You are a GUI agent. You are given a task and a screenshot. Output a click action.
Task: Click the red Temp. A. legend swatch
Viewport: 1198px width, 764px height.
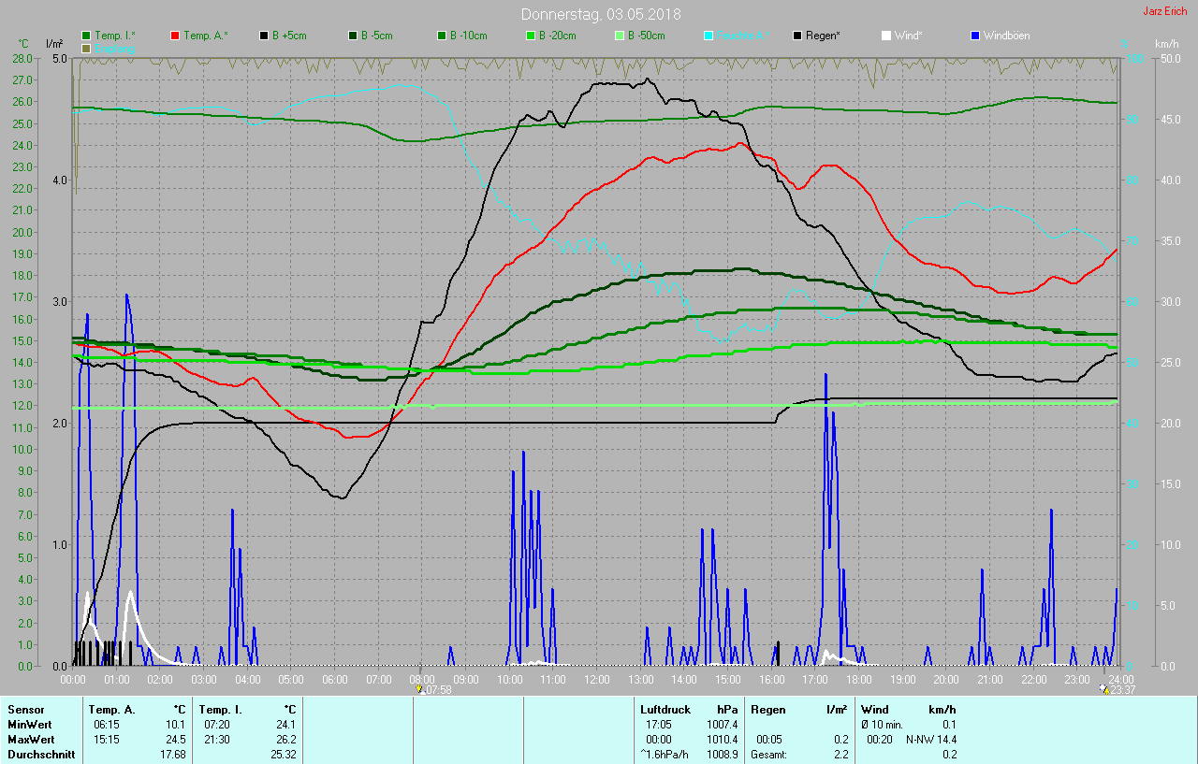coord(175,36)
